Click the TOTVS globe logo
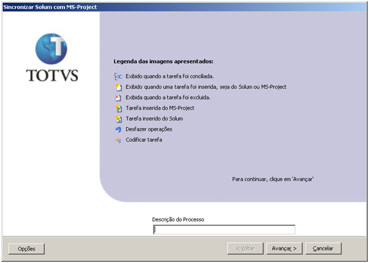Screen dimensions: 369x263 click(51, 49)
